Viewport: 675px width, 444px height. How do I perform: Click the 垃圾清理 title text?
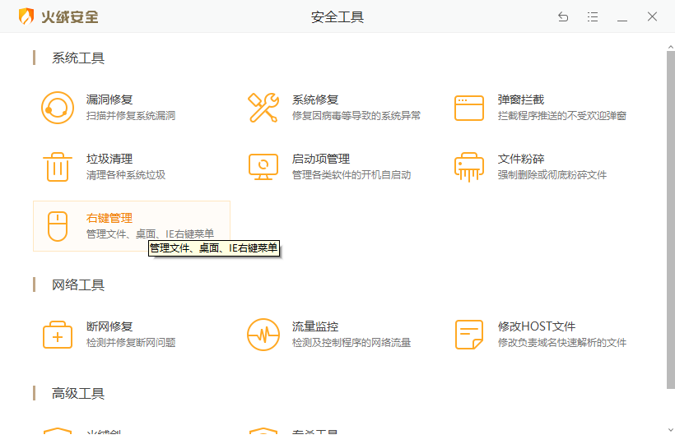click(109, 159)
